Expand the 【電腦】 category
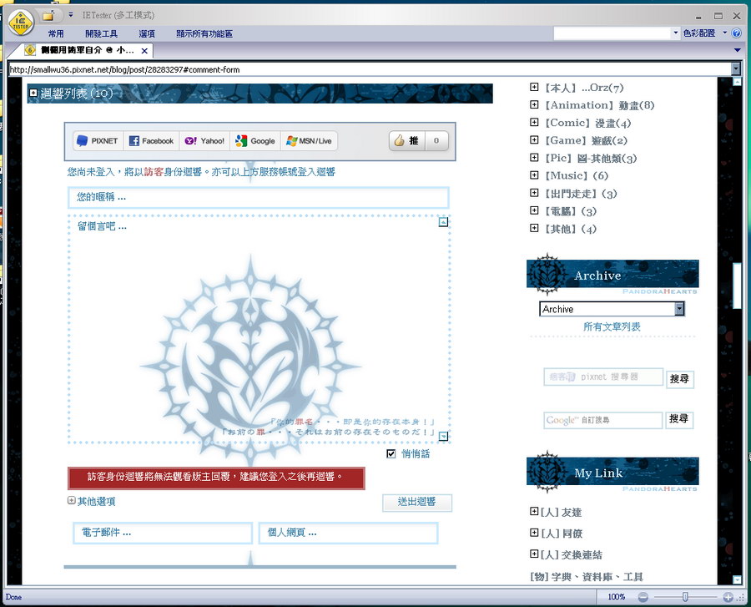Viewport: 751px width, 607px height. (534, 210)
